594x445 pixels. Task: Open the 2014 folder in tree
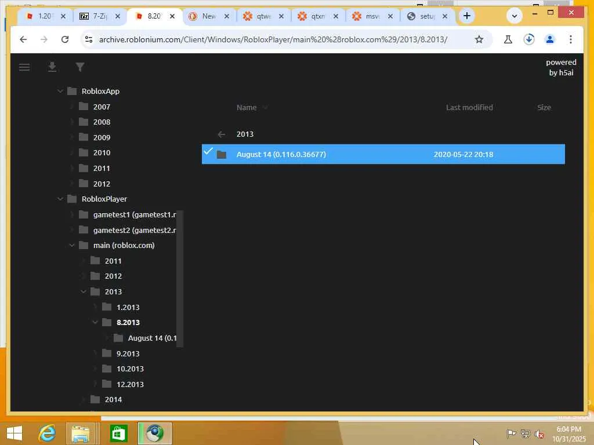[x=113, y=400]
